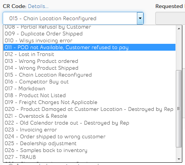Click the scrollbar up arrow in list
This screenshot has height=165, width=185.
[x=179, y=29]
